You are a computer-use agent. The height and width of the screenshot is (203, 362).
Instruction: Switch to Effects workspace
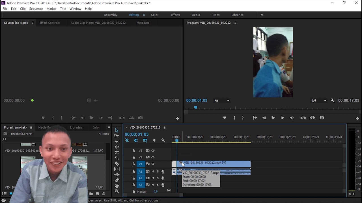click(175, 15)
